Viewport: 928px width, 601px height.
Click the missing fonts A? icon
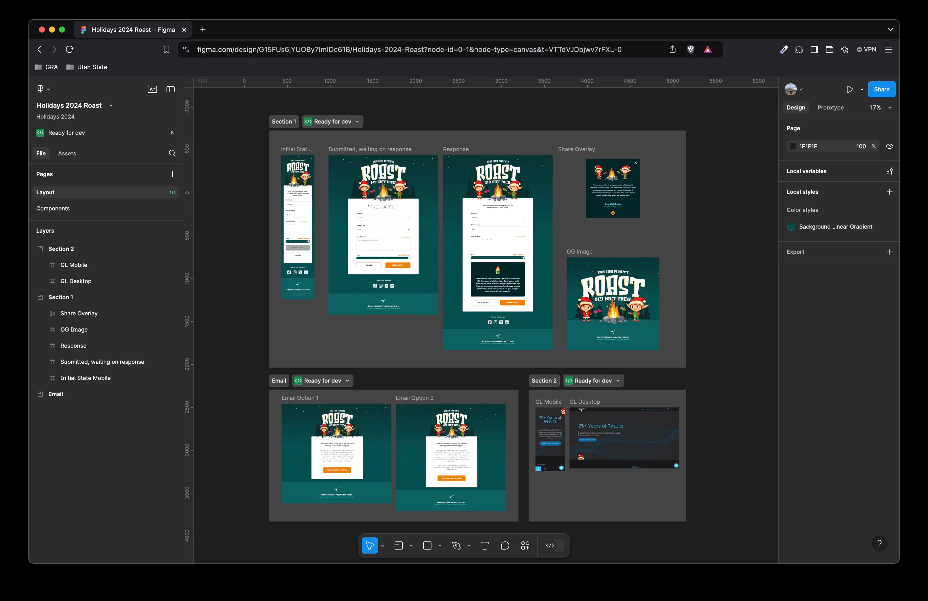[152, 89]
